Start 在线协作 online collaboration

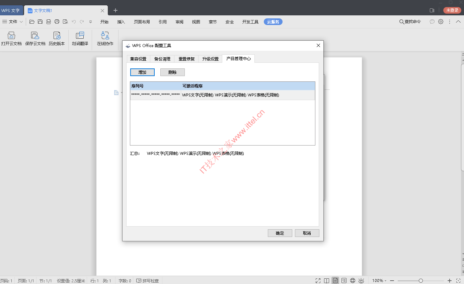(105, 39)
